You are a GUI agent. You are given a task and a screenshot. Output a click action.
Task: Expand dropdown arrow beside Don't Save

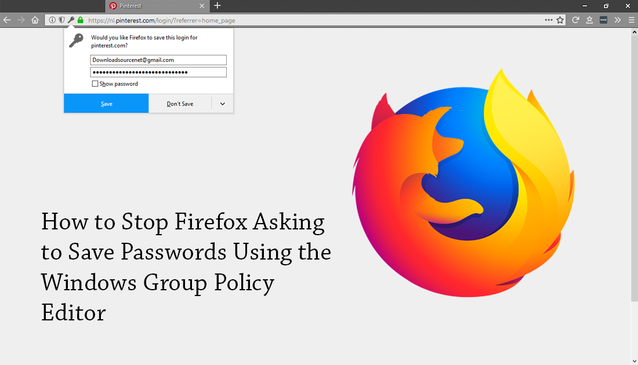coord(223,104)
